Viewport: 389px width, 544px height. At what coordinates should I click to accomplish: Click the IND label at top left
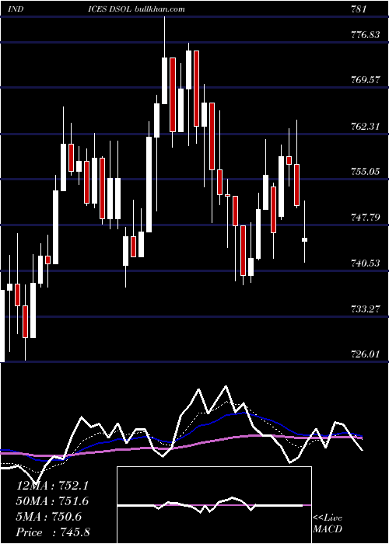[x=16, y=9]
